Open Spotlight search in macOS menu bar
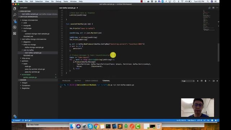231x130 pixels. 208,1
